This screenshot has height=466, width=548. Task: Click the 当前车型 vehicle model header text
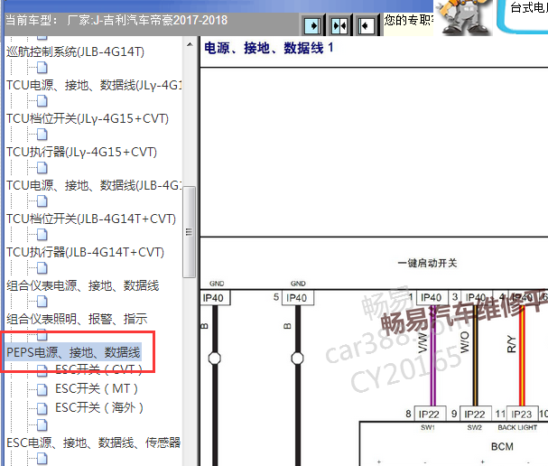(x=116, y=20)
